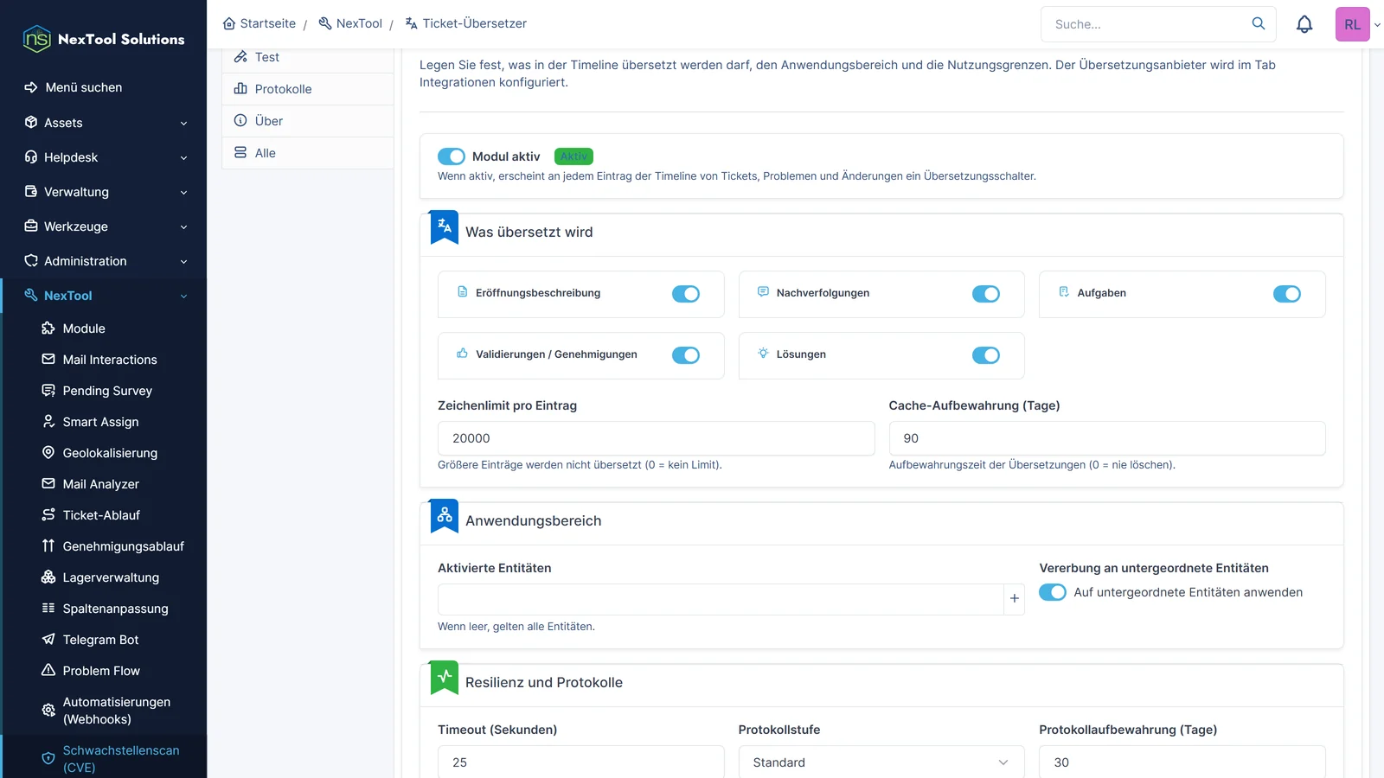Image resolution: width=1384 pixels, height=778 pixels.
Task: Toggle Auf untergeordnete Entitäten anwenden switch
Action: (1053, 592)
